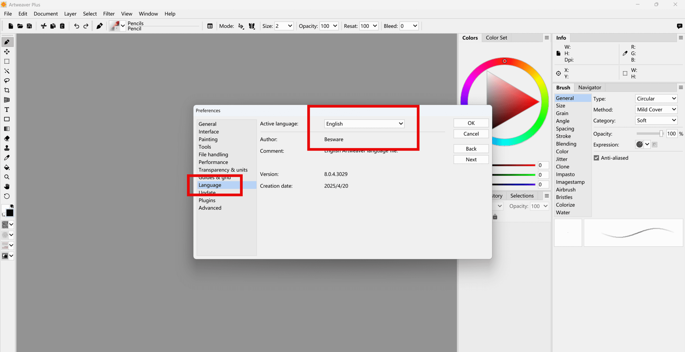Select the Eraser tool
The width and height of the screenshot is (685, 352).
coord(7,138)
